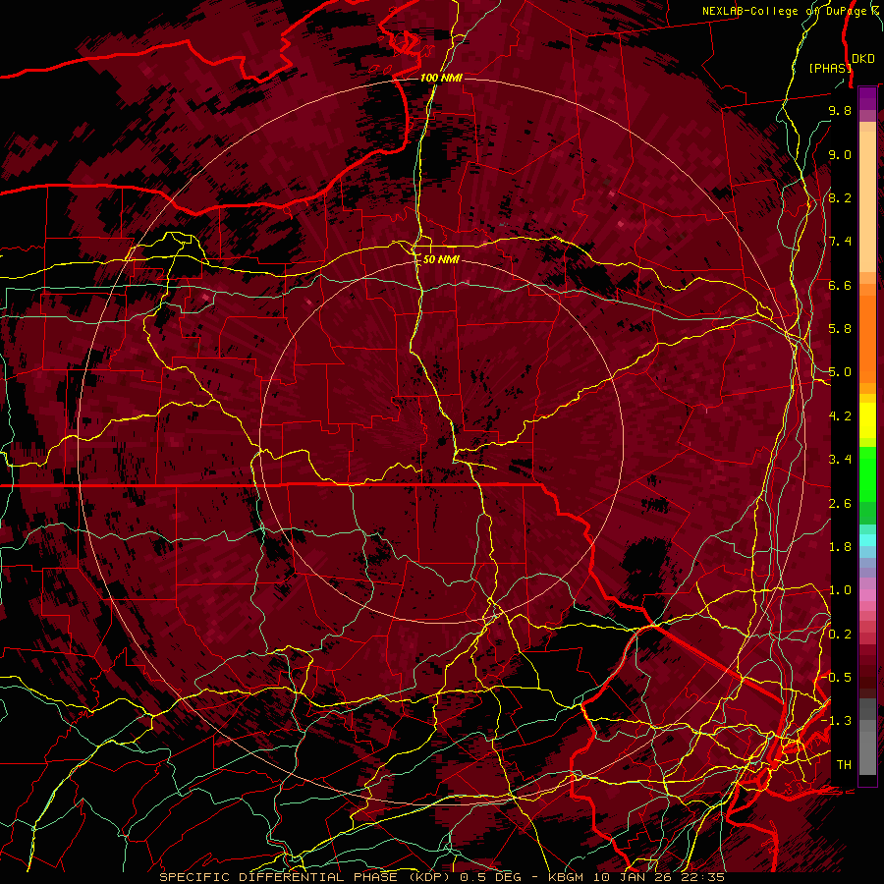Click the 5.0 scale value

point(840,372)
